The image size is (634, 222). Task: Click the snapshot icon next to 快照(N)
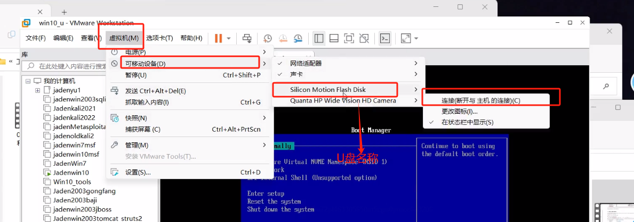[x=115, y=118]
